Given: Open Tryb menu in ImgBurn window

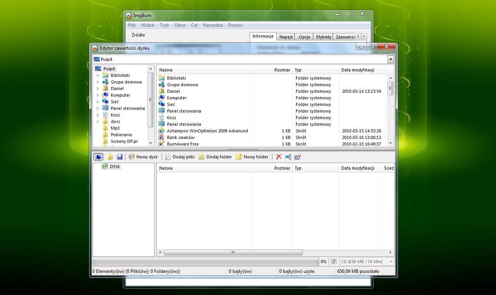Looking at the screenshot, I should coord(164,25).
